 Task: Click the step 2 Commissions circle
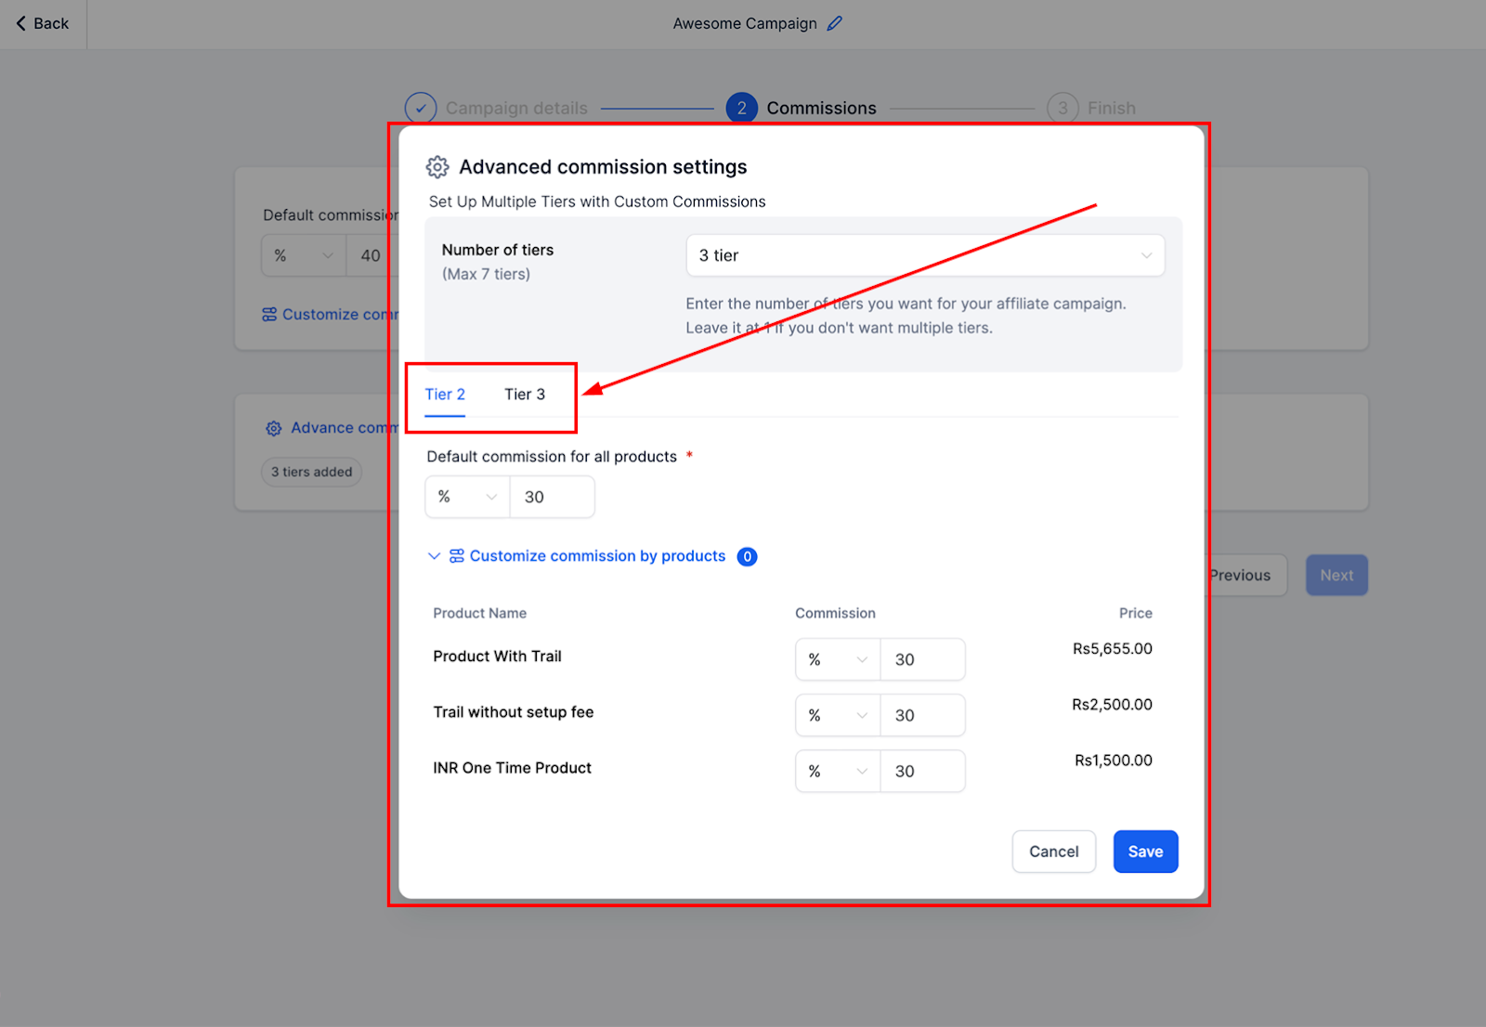click(741, 108)
